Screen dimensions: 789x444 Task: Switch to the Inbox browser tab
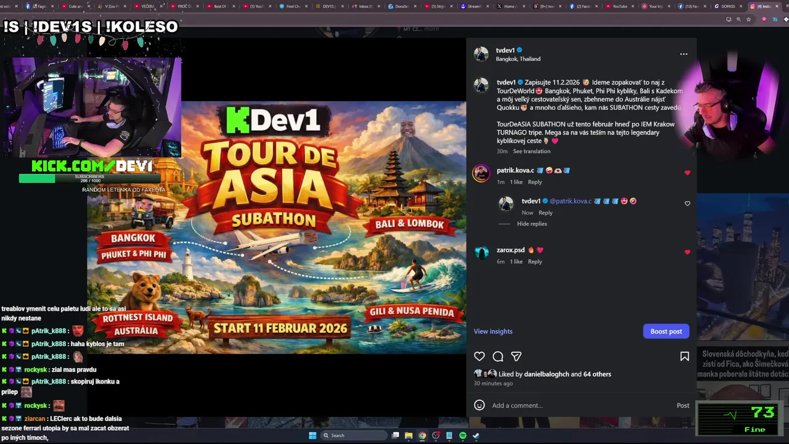pyautogui.click(x=365, y=6)
